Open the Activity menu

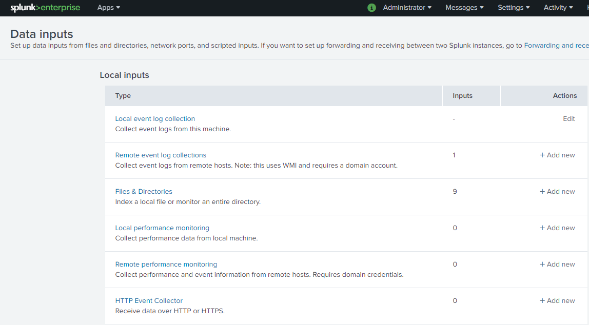coord(558,8)
